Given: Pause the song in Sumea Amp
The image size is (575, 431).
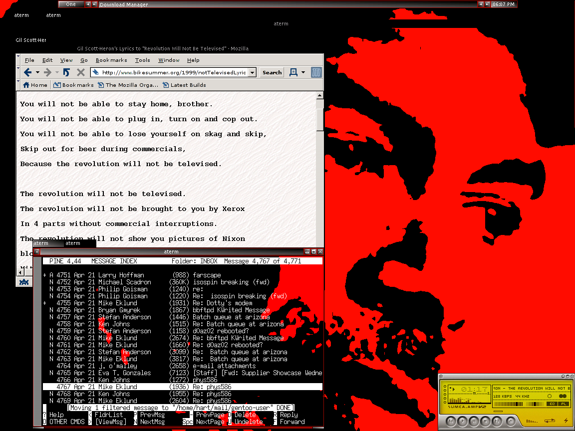Looking at the screenshot, I should [474, 421].
